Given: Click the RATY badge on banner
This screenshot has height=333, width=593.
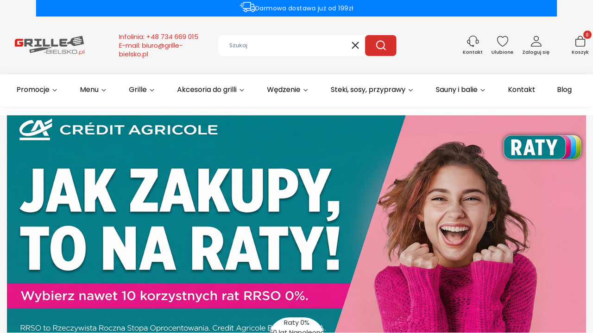Looking at the screenshot, I should tap(542, 147).
